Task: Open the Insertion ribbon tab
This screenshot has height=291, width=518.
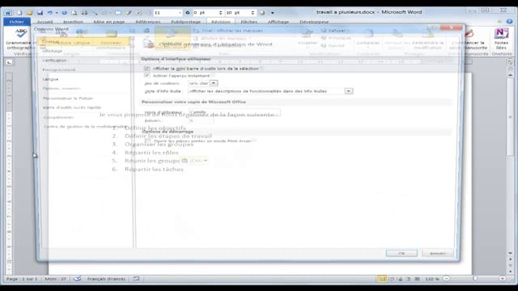Action: point(73,22)
